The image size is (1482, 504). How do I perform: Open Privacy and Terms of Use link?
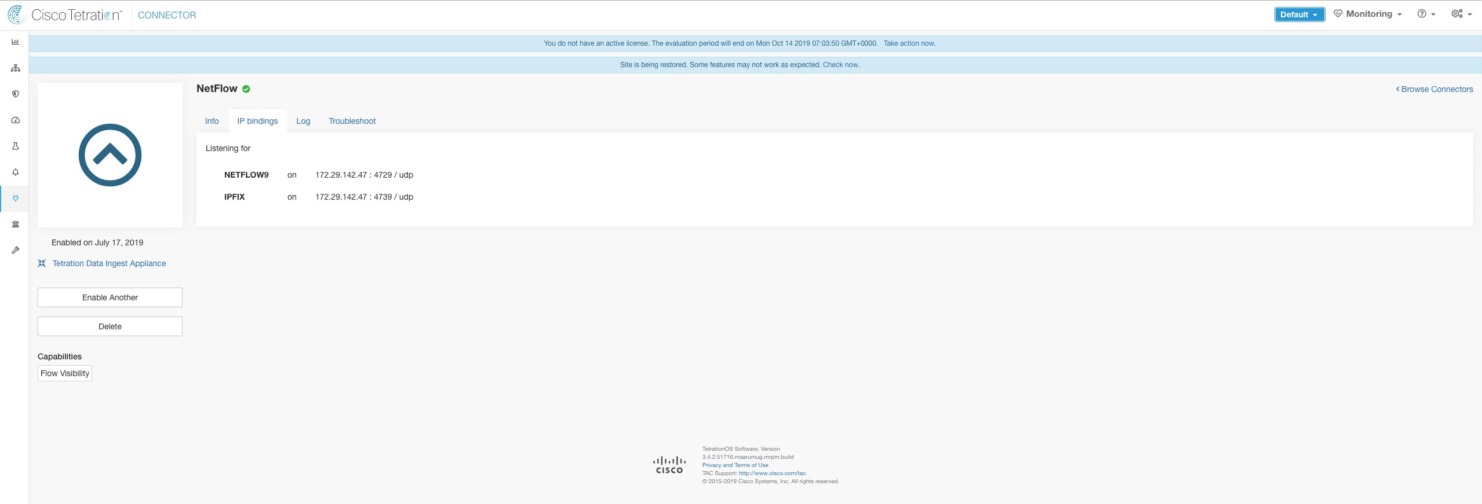click(x=735, y=465)
